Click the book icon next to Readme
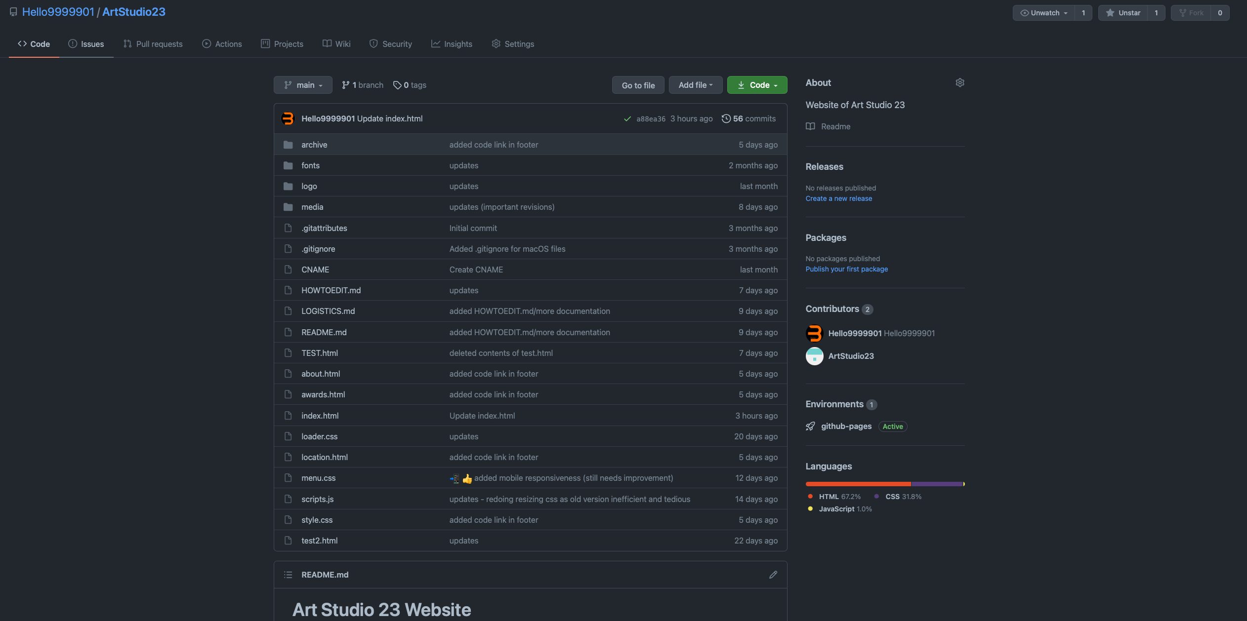This screenshot has width=1247, height=621. pos(810,126)
